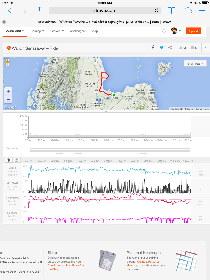Click the Strava premium shield badge
210x280 pixels.
point(9,48)
